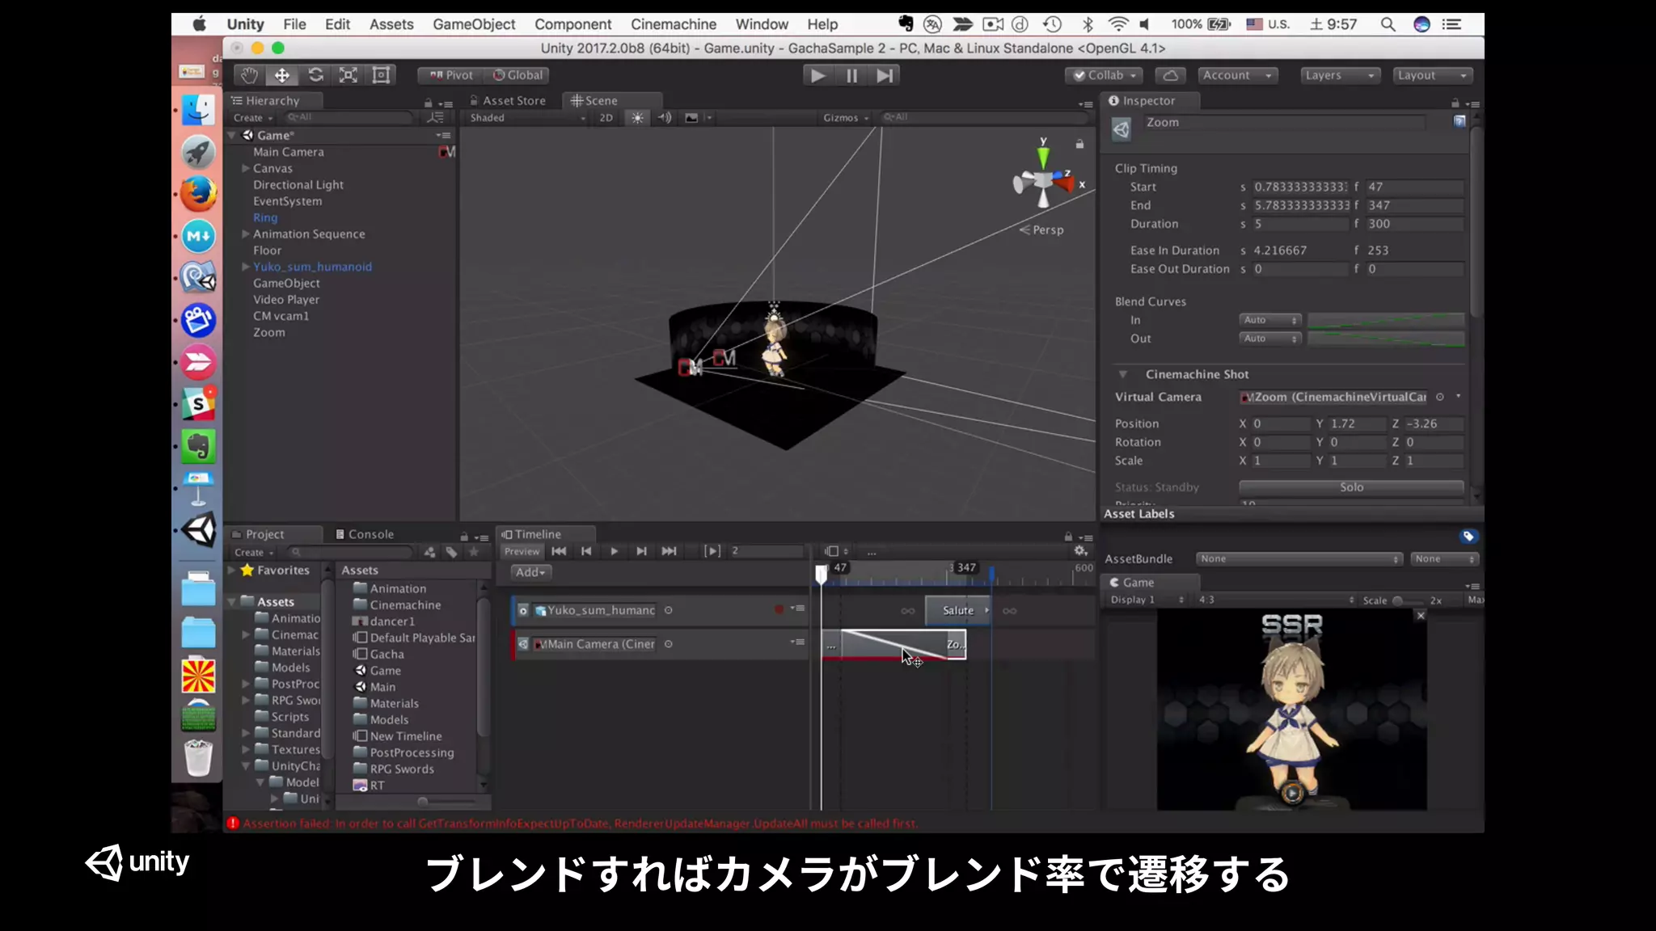Screen dimensions: 1656x931
Task: Switch to the Console tab
Action: point(364,534)
